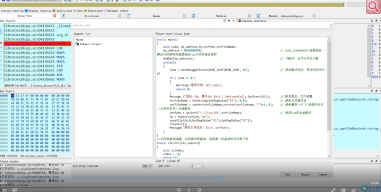Click the Run button in script dialog

pyautogui.click(x=288, y=174)
